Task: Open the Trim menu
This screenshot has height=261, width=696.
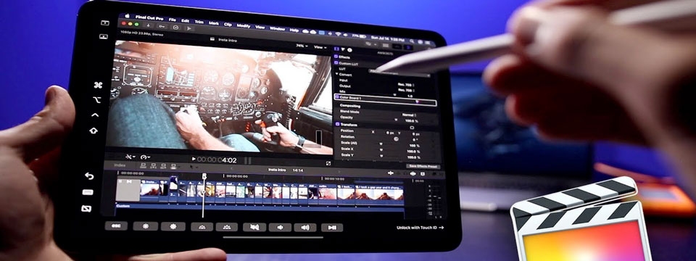Action: [x=199, y=22]
